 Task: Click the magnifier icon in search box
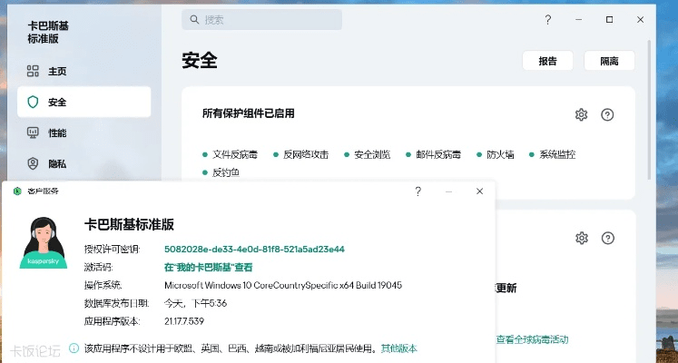click(x=194, y=19)
